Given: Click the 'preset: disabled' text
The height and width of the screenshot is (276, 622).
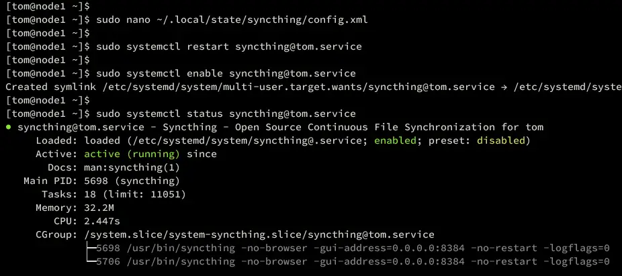Looking at the screenshot, I should [x=477, y=141].
